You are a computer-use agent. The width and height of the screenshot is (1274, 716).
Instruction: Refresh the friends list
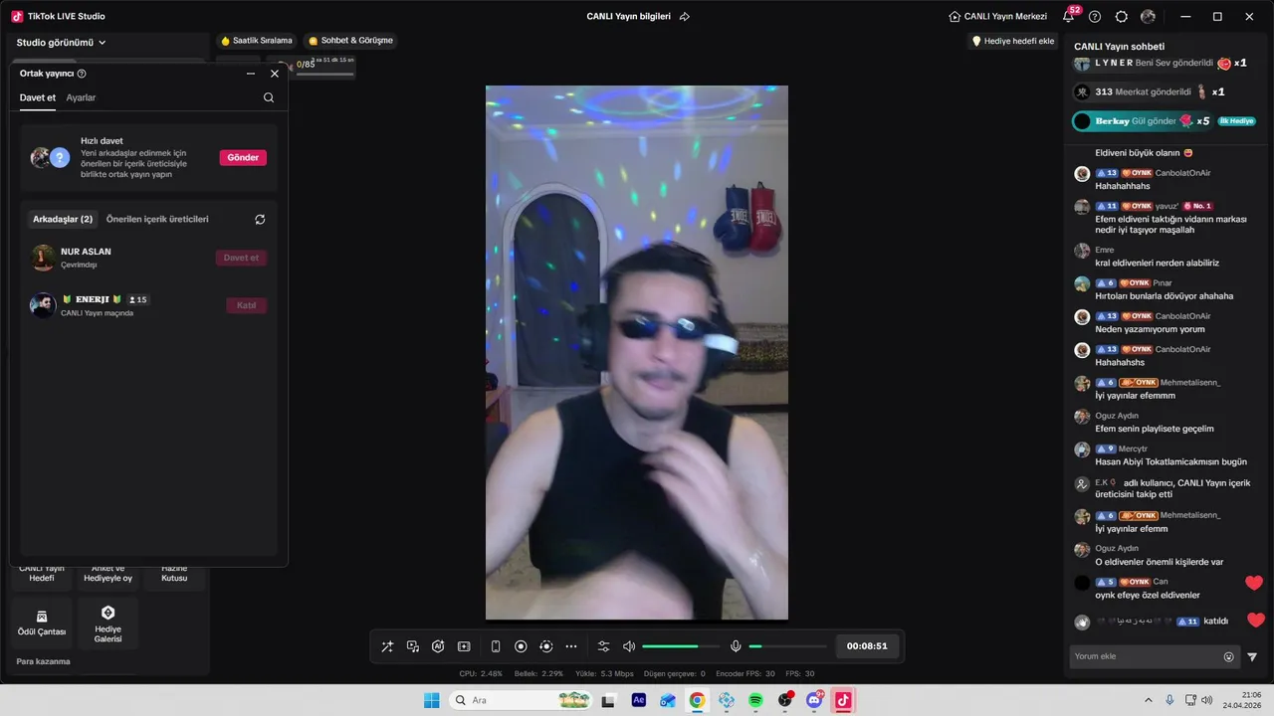pos(260,219)
